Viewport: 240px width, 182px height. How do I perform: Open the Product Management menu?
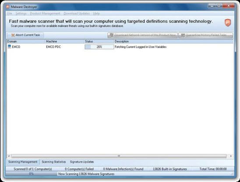pyautogui.click(x=45, y=14)
